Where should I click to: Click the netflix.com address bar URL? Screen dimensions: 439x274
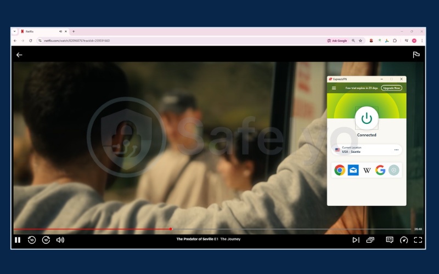coord(77,41)
